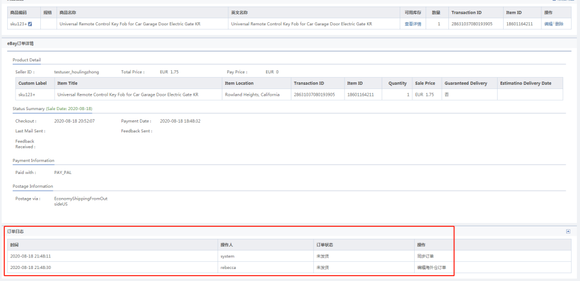
Task: Click the 同步订单 log operation entry
Action: [x=426, y=256]
